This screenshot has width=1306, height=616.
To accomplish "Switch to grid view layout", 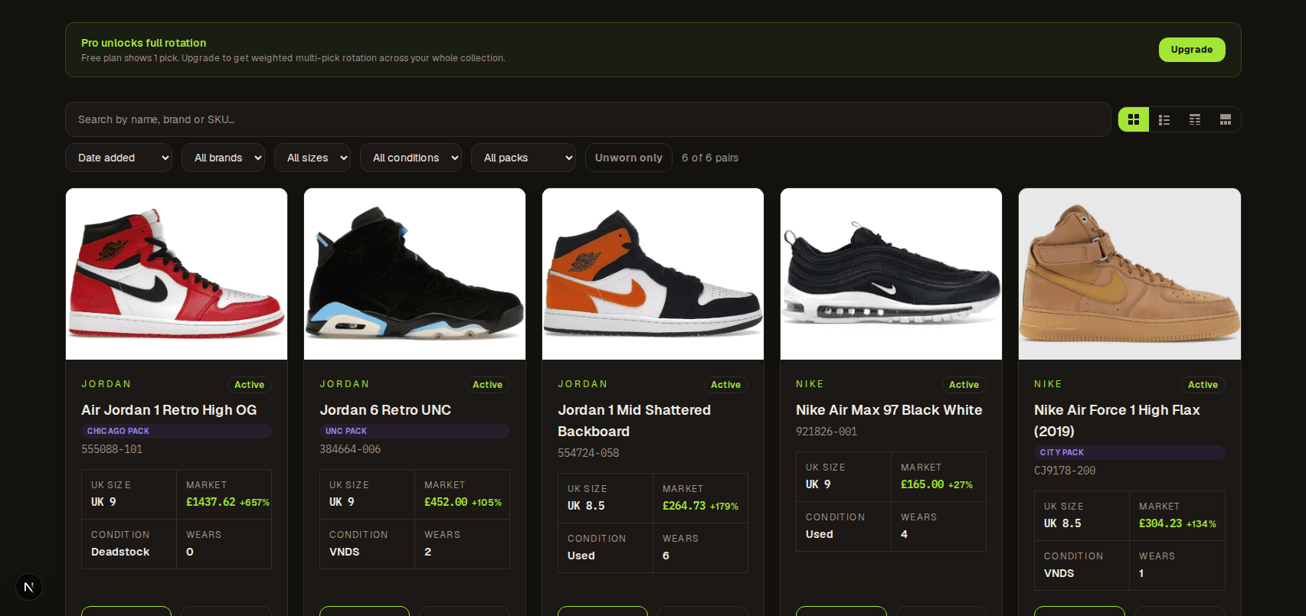I will pos(1134,119).
